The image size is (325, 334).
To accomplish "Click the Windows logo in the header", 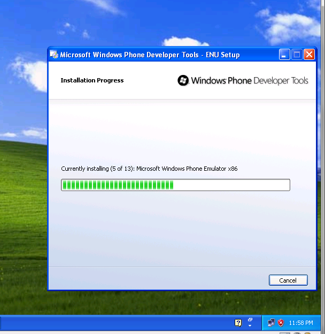I will click(183, 81).
